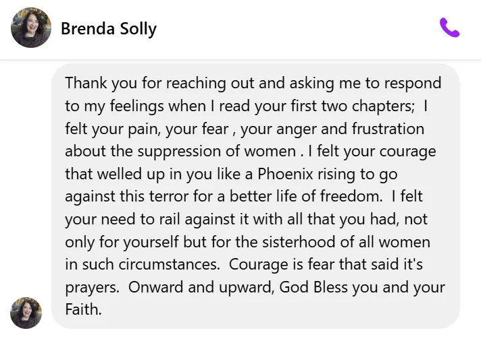Screen dimensions: 481x341
Task: Click the word "Faith." ending the message
Action: [83, 309]
